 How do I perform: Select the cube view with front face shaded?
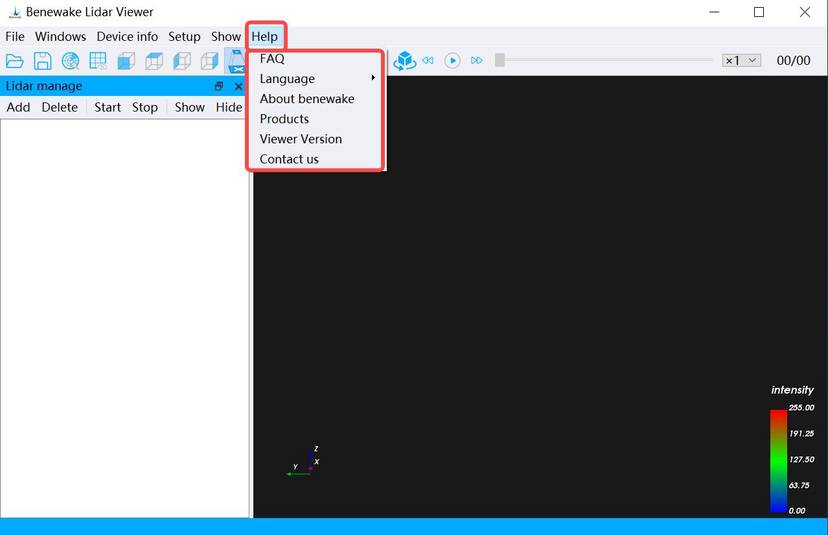click(126, 61)
